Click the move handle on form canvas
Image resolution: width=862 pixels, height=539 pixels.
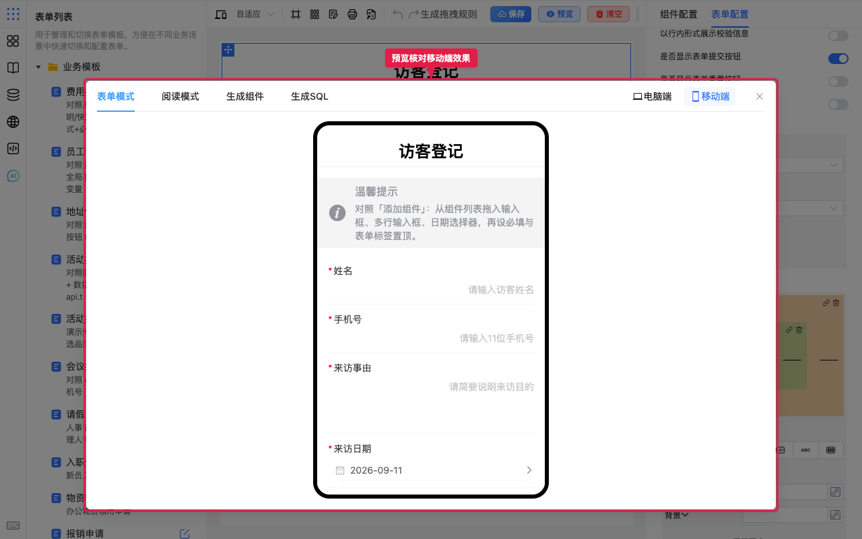click(228, 50)
